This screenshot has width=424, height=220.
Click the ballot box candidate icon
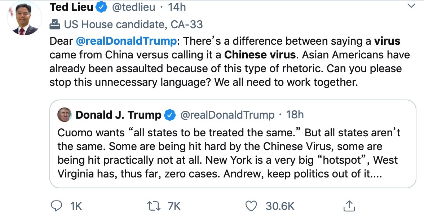point(55,25)
